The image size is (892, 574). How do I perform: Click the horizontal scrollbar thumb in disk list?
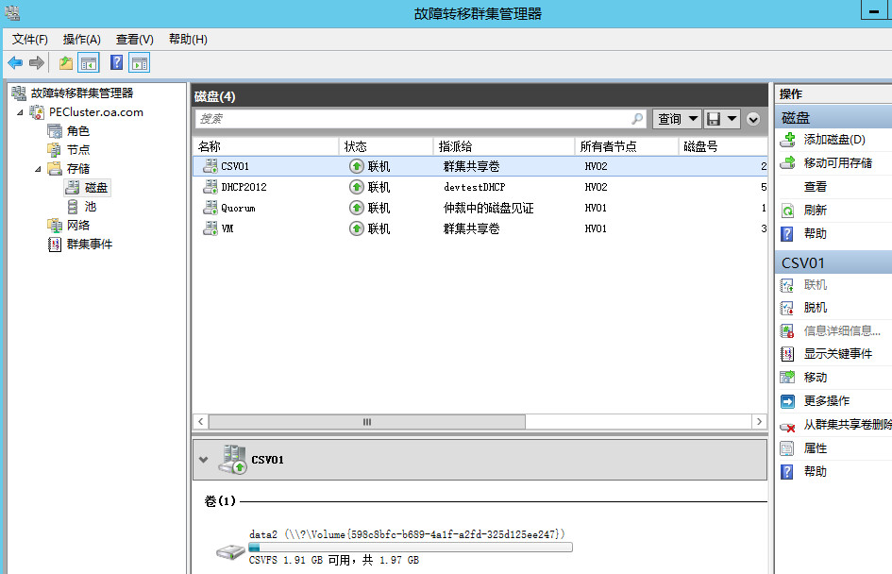point(367,422)
